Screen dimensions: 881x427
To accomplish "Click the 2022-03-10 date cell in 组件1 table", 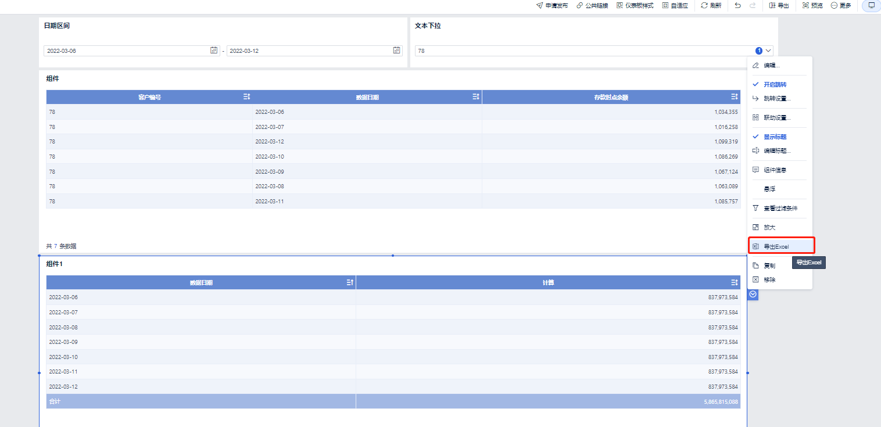I will (x=201, y=357).
